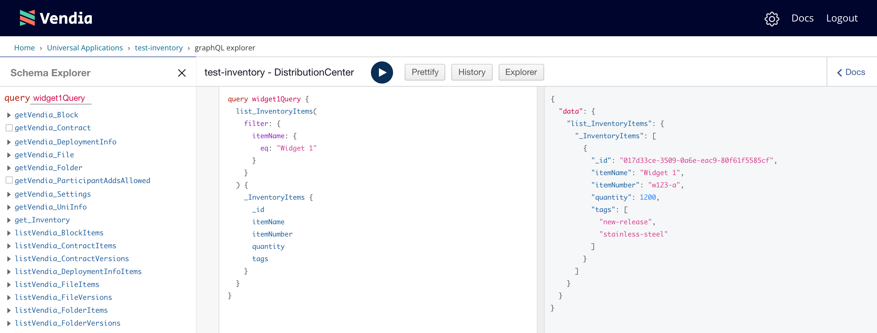Expand the listVendia_FileItems node

coord(9,285)
